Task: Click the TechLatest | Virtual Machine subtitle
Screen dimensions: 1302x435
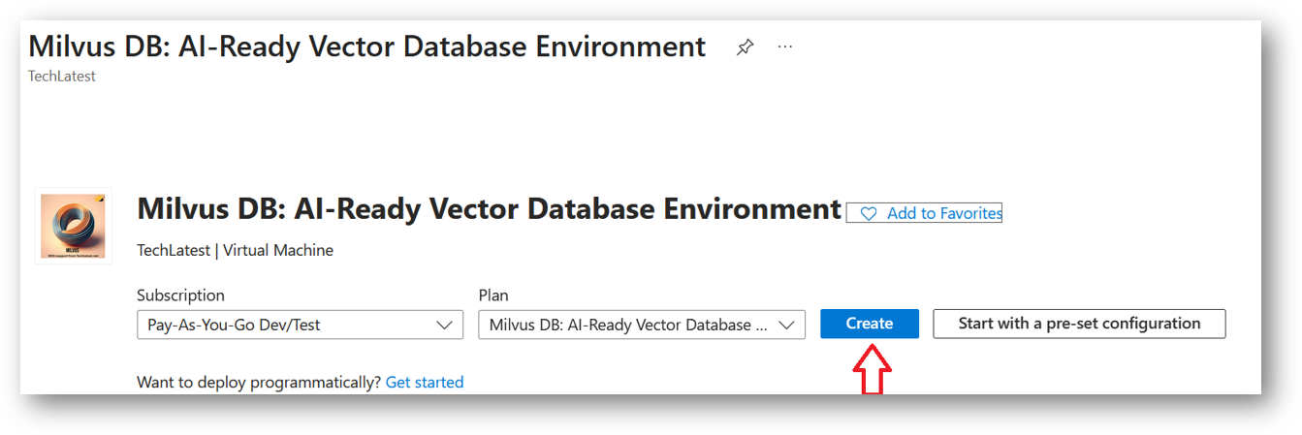Action: click(236, 250)
